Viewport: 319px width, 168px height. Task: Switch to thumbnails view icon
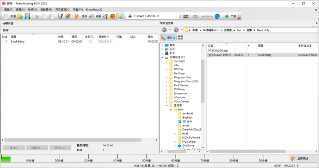[180, 38]
